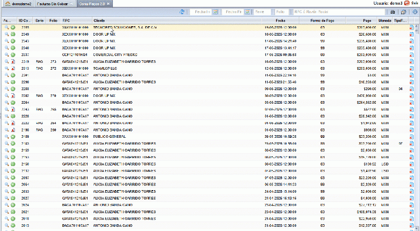Screen dimensions: 420x231
Task: Sort by the Cliente column header
Action: [x=177, y=20]
